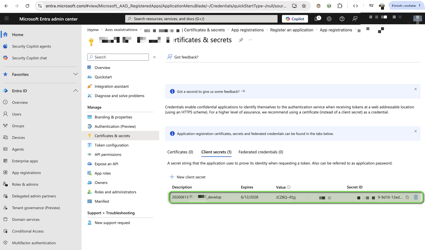Click Got feedback? in command bar

(183, 57)
